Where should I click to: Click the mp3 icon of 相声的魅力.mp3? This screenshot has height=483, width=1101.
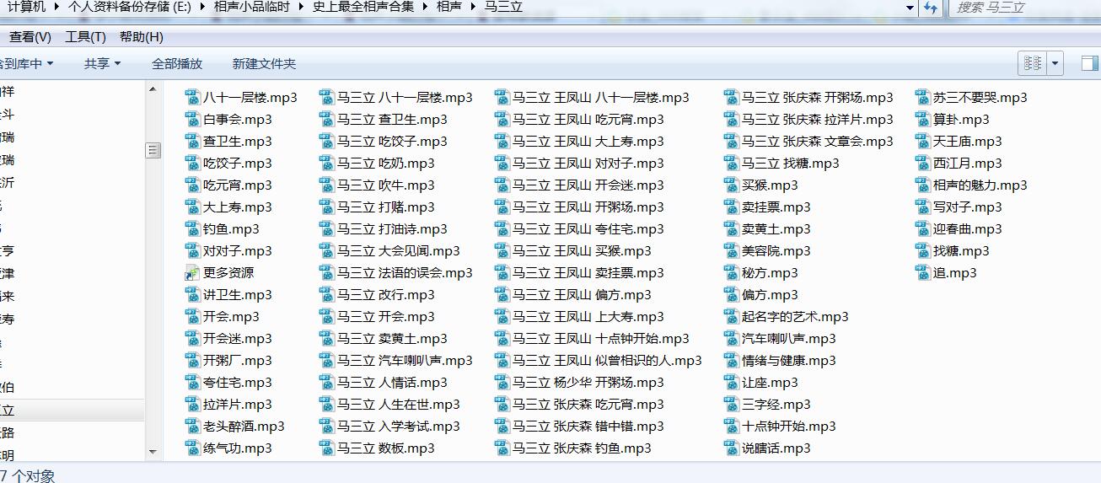922,185
